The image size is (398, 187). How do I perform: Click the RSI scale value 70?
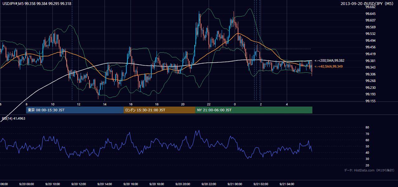pos(367,134)
